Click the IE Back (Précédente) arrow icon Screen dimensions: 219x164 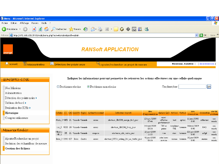coord(4,29)
